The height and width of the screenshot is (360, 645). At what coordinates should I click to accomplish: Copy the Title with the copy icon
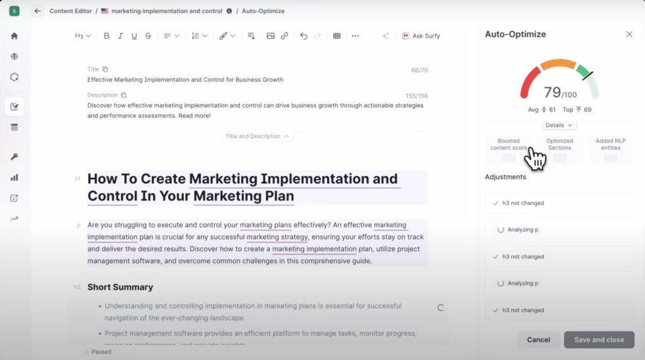pyautogui.click(x=105, y=69)
